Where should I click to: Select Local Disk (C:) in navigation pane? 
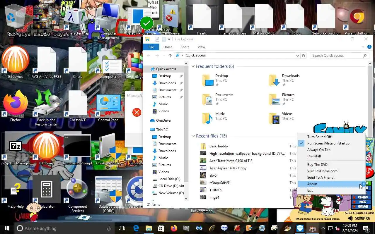(x=169, y=179)
